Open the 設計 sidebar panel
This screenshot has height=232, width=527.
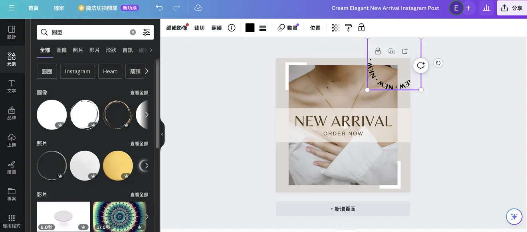[x=12, y=32]
